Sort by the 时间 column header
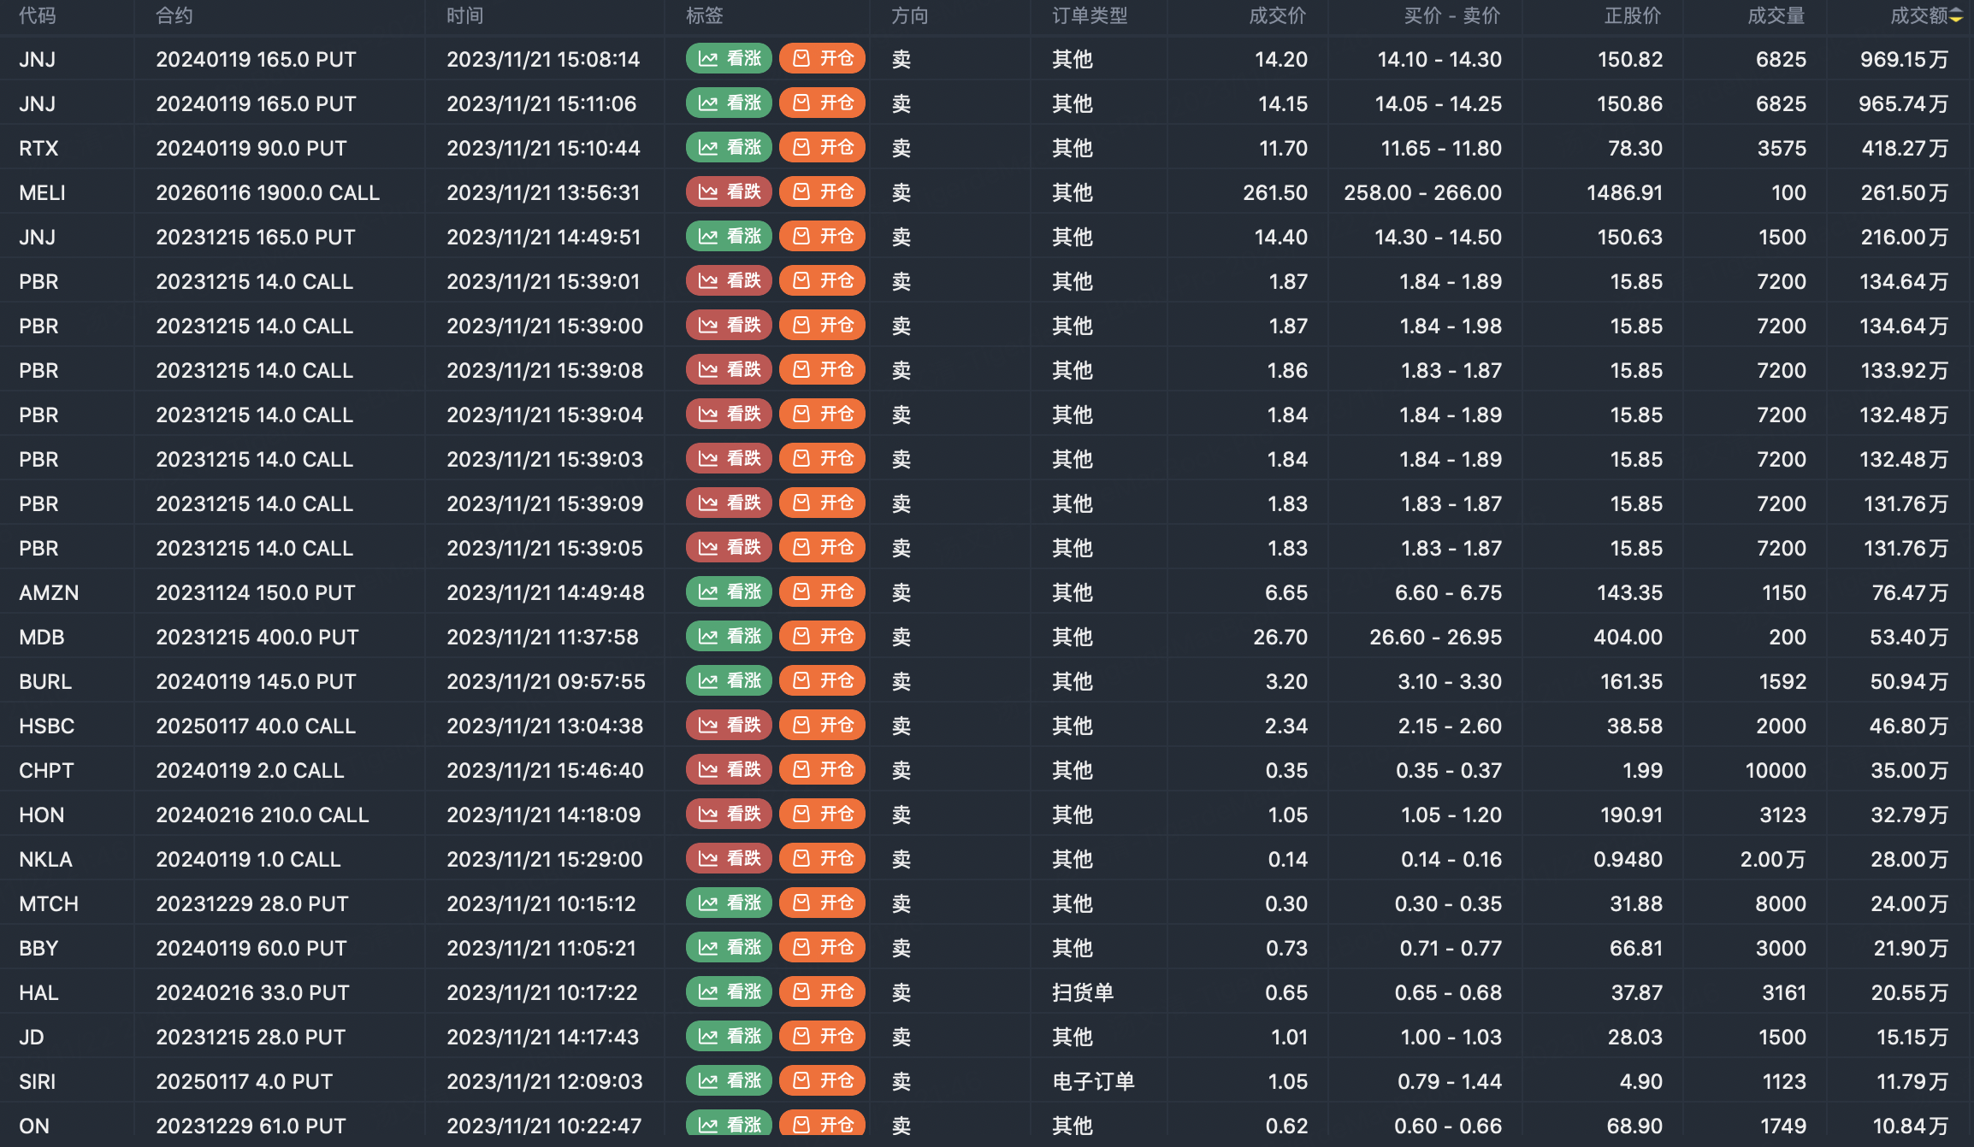This screenshot has height=1147, width=1974. tap(465, 16)
